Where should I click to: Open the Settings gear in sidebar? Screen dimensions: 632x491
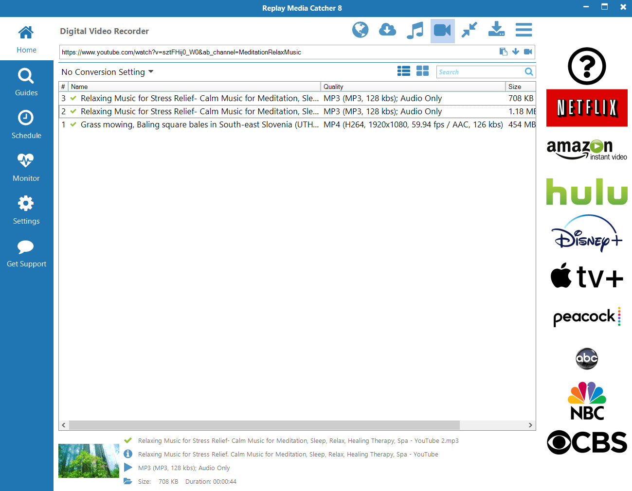click(x=26, y=210)
